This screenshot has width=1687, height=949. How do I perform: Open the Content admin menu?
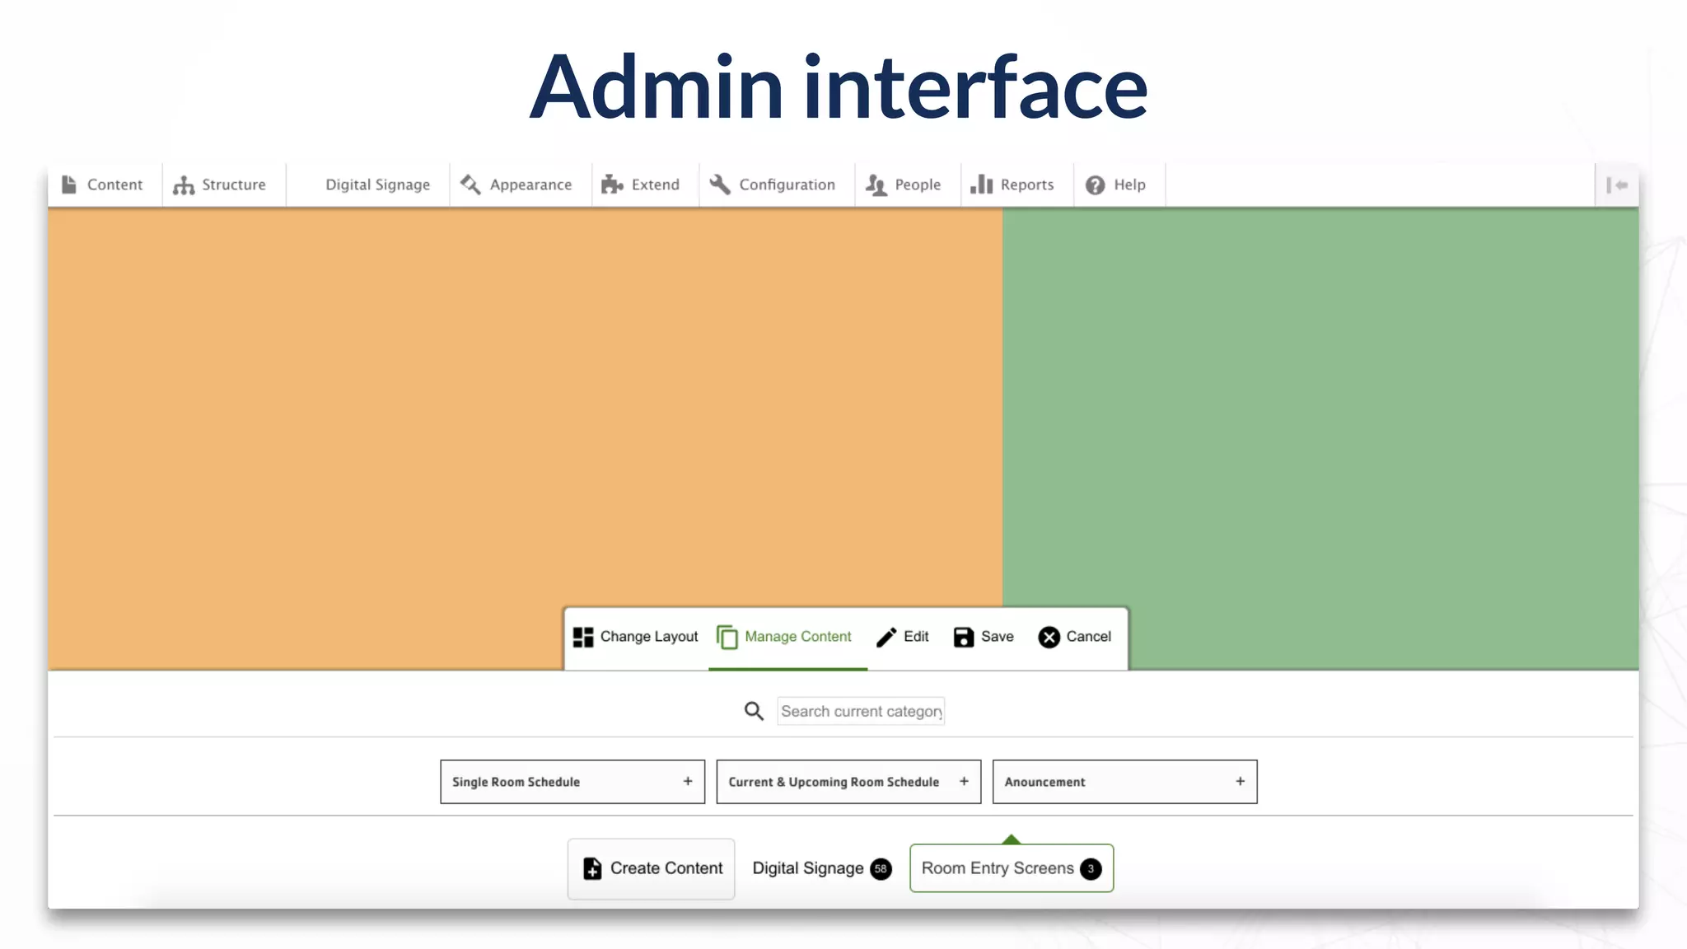pyautogui.click(x=103, y=185)
